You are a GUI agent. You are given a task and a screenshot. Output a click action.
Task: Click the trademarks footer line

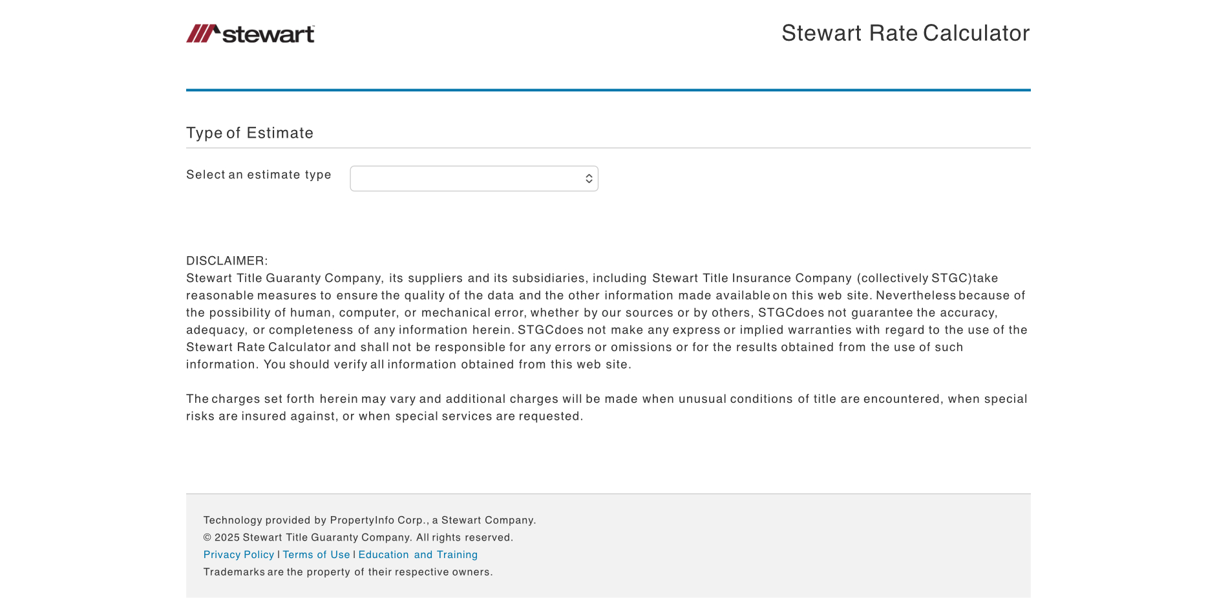[348, 572]
